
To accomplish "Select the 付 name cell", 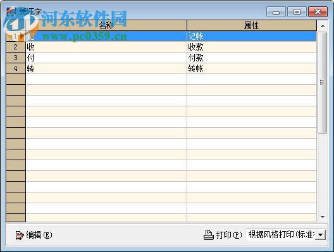I will point(106,58).
